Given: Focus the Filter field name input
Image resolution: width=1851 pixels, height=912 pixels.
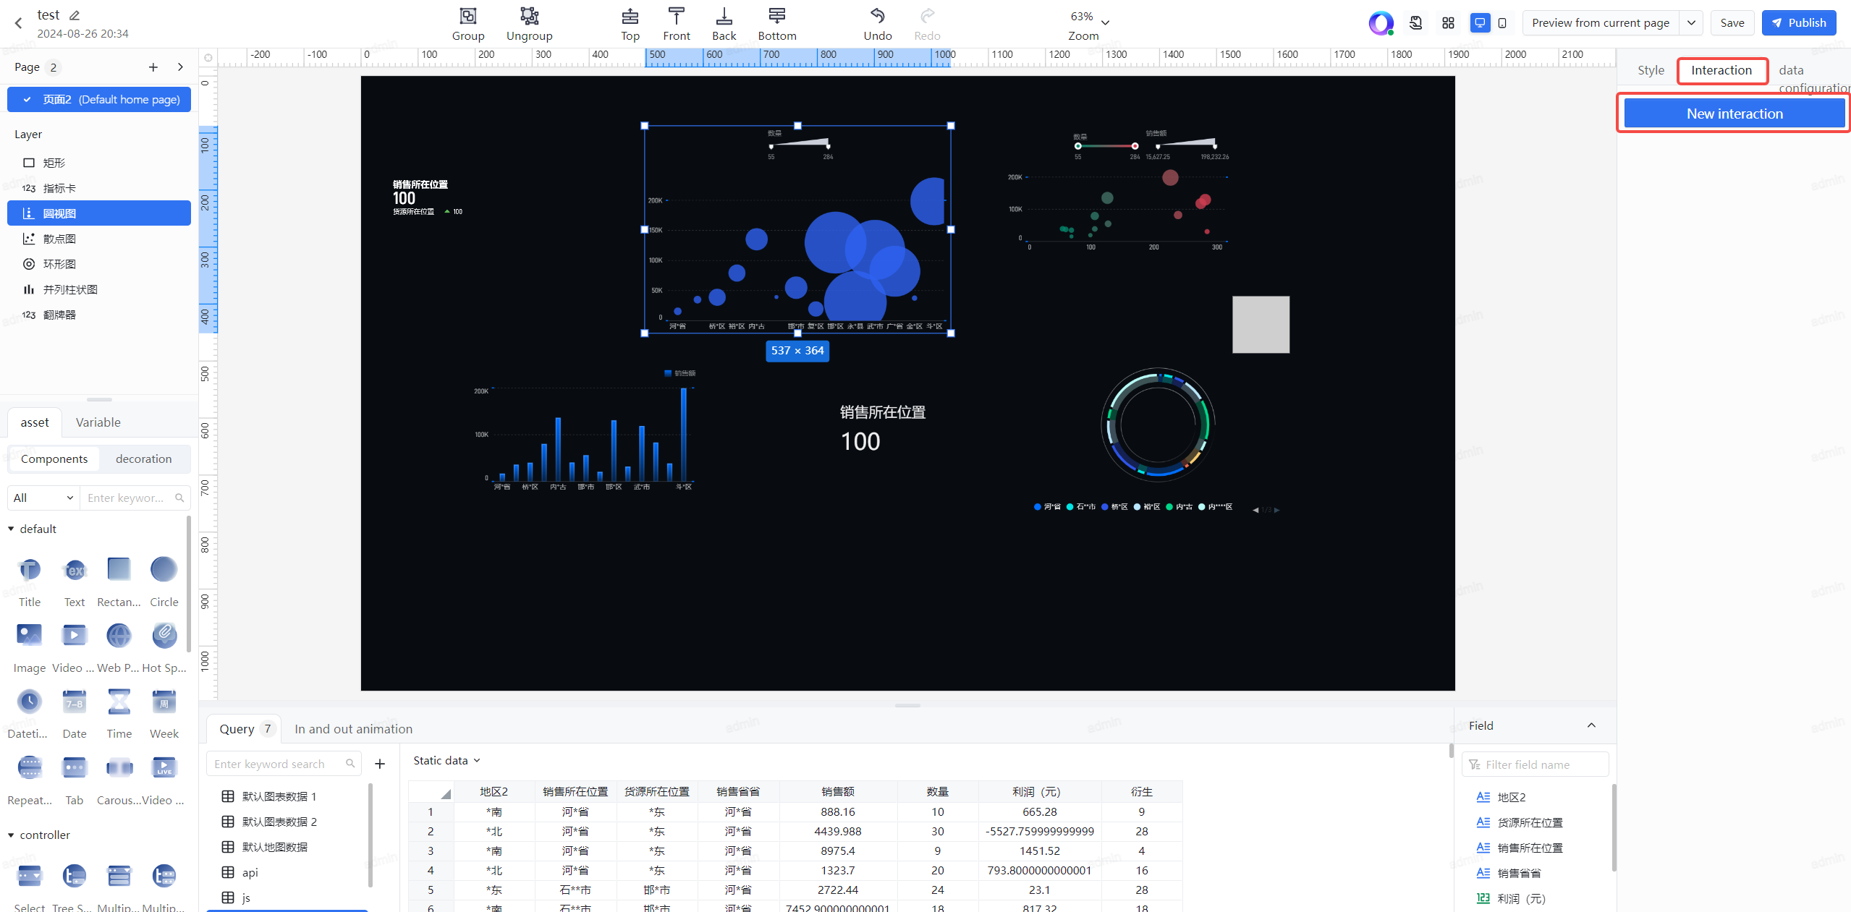Looking at the screenshot, I should (x=1535, y=764).
